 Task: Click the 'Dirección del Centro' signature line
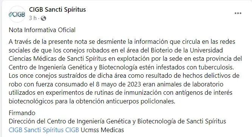tap(117, 121)
